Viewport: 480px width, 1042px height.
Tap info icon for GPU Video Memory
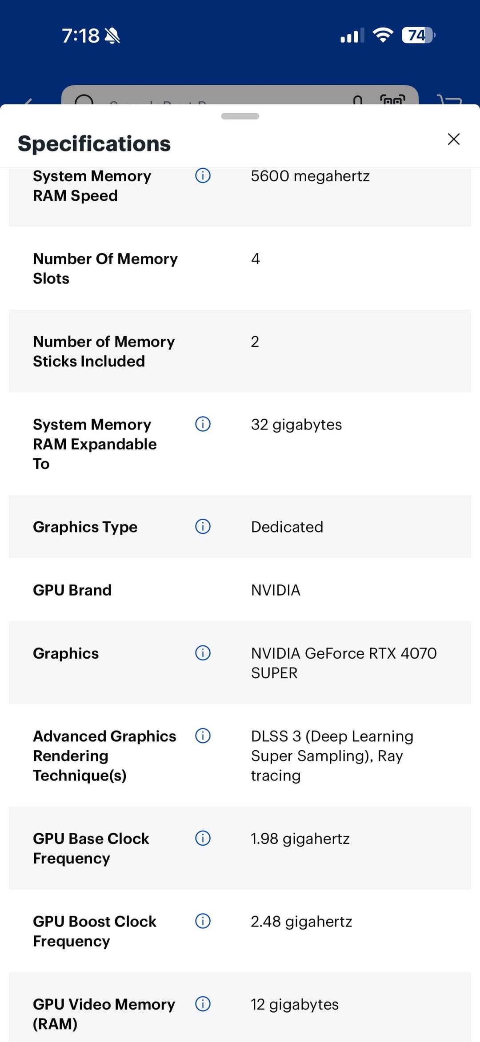click(x=203, y=1004)
